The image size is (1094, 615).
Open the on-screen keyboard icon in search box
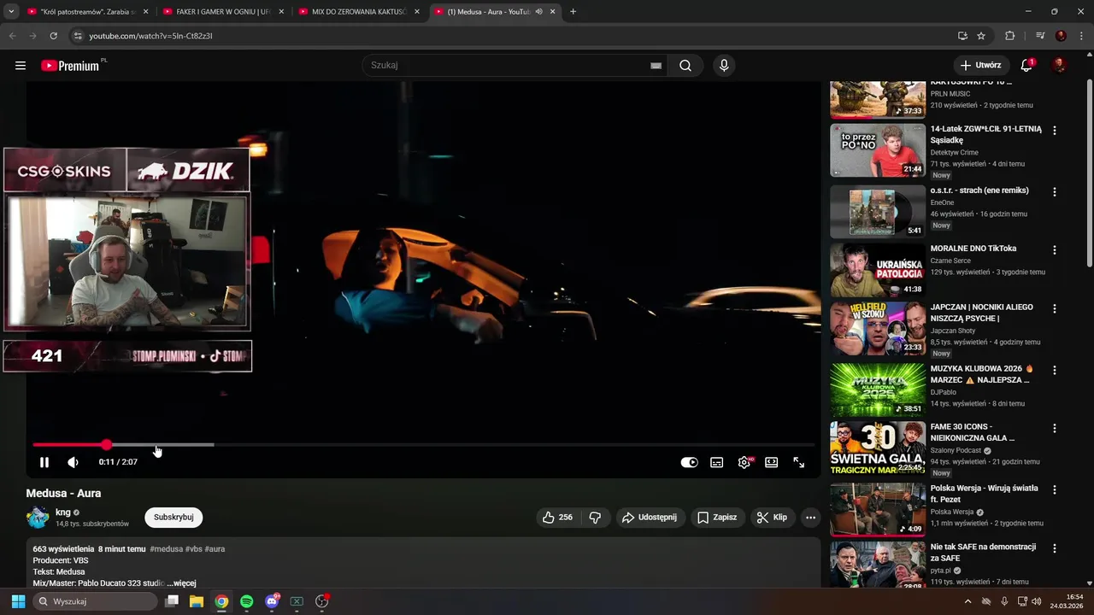coord(656,66)
